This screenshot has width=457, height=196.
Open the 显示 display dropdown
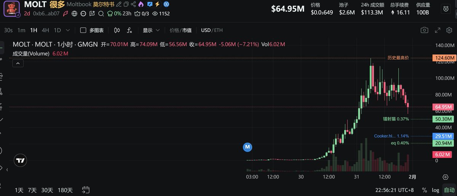pyautogui.click(x=151, y=30)
